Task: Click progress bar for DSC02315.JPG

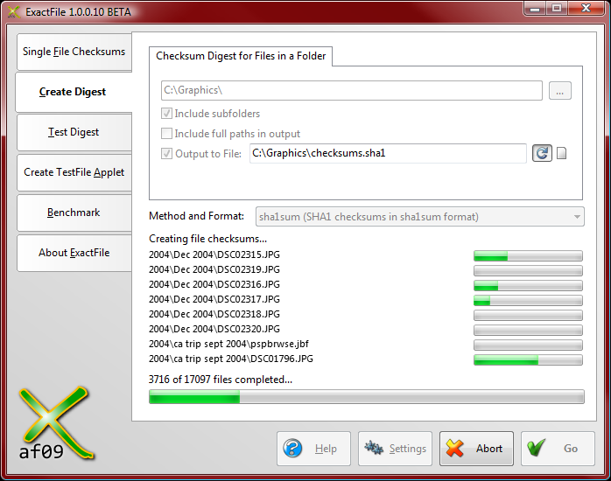Action: (528, 255)
